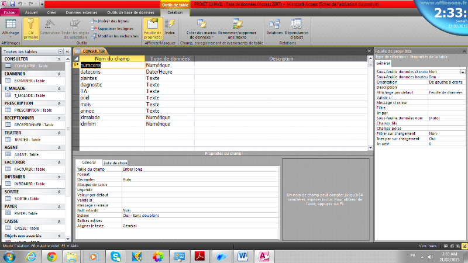Open the Fichier menu
468x263 pixels.
(x=11, y=12)
